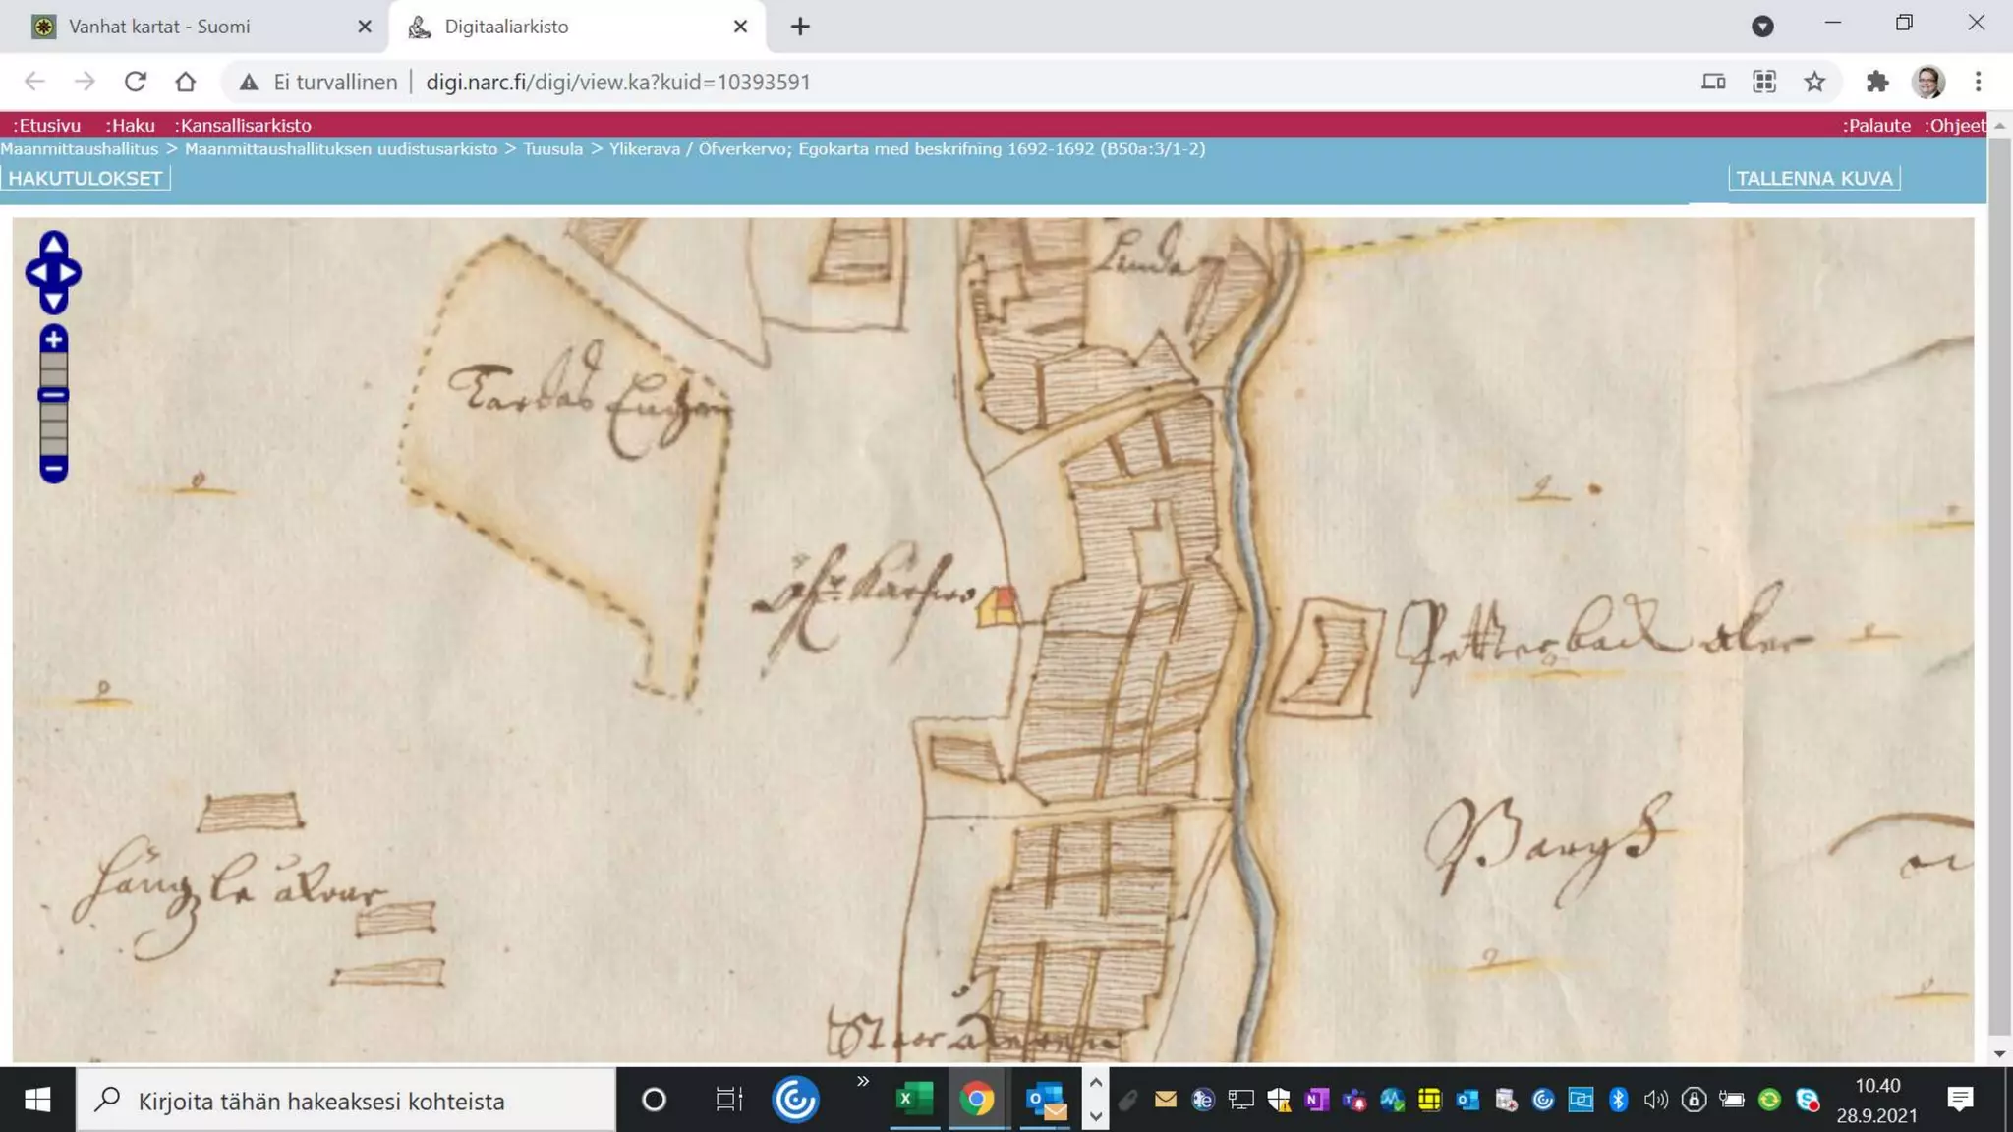
Task: Pan the map down with the arrow
Action: [x=53, y=300]
